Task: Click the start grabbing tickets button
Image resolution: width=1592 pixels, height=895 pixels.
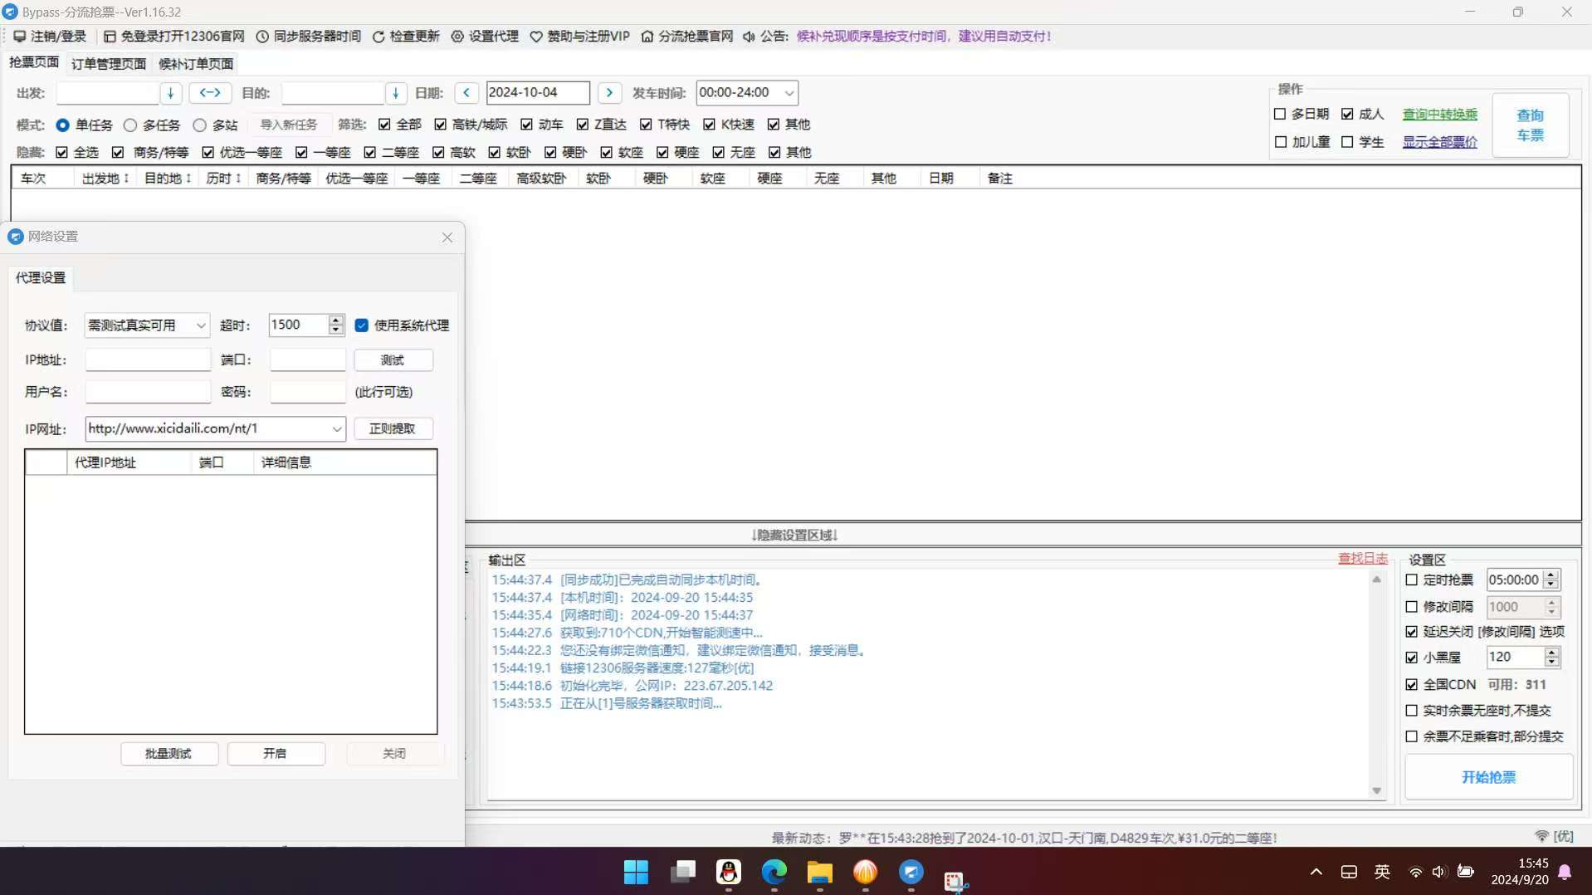Action: point(1488,777)
